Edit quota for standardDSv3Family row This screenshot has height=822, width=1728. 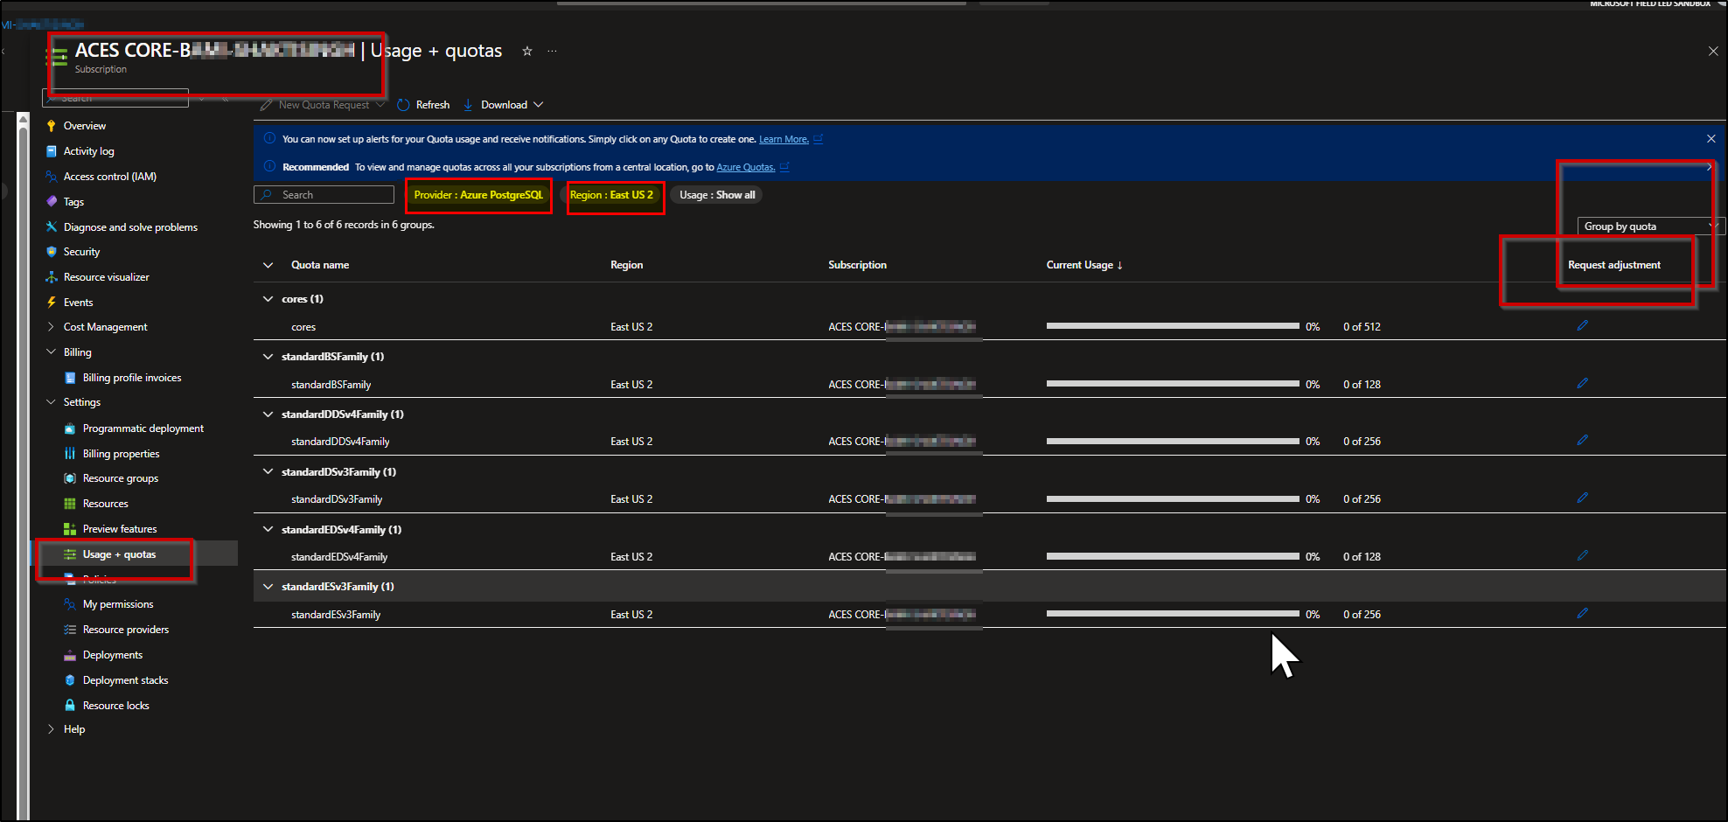(1583, 498)
